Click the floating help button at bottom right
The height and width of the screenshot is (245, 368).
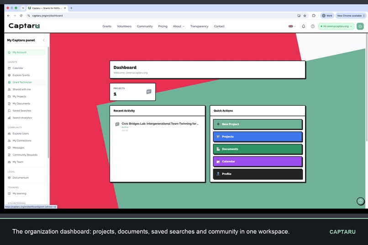[x=361, y=201]
